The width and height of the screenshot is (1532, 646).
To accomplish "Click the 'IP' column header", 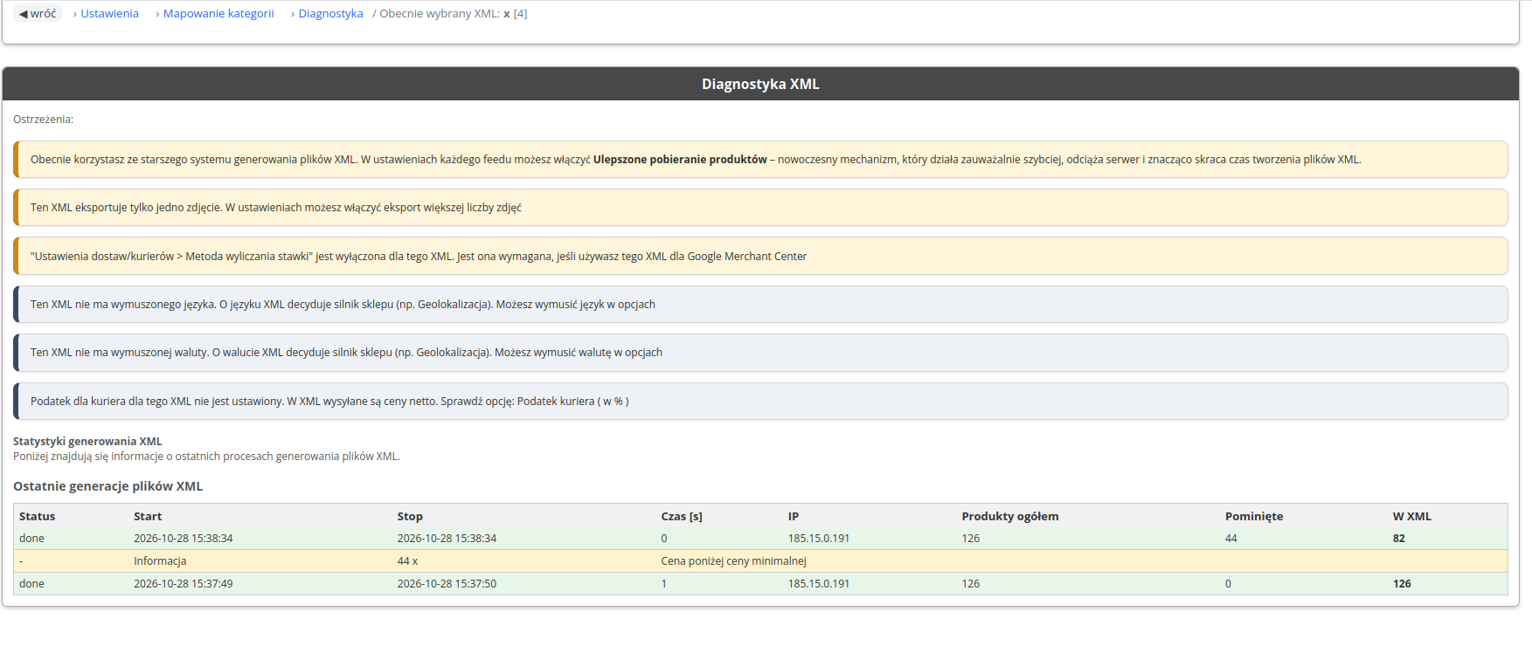I will tap(794, 517).
